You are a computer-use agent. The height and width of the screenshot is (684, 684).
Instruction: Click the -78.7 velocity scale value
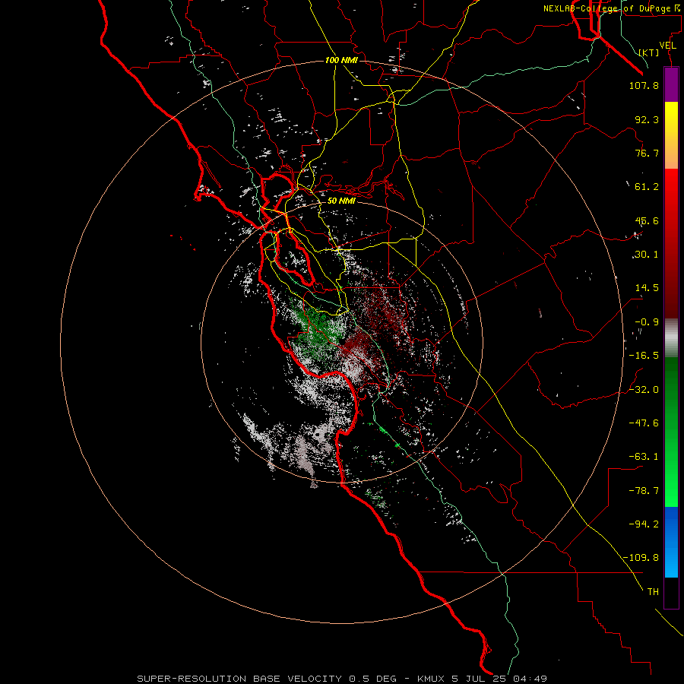pos(644,491)
